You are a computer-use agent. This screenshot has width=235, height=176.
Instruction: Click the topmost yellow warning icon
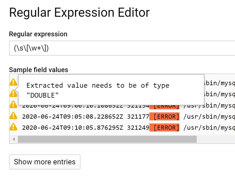point(14,82)
